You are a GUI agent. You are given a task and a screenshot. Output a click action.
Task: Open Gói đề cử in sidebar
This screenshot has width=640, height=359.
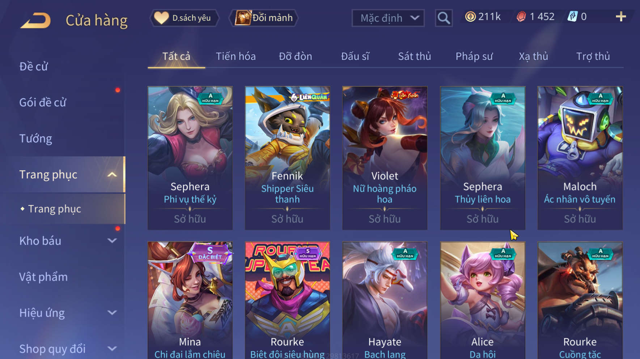pos(43,103)
